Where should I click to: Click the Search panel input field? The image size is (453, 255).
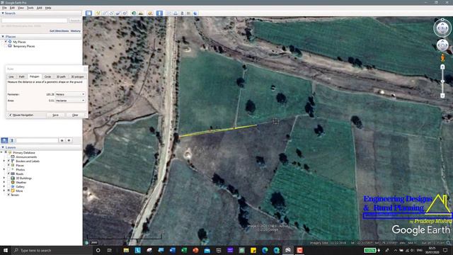click(x=35, y=21)
